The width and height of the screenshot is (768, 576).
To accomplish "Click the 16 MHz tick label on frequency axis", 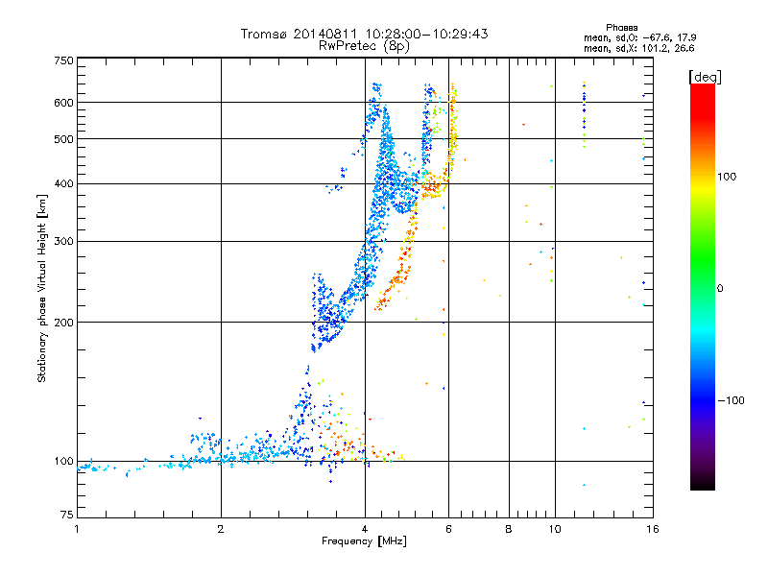I will [653, 529].
